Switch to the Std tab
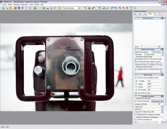The image size is (167, 129). [x=135, y=14]
